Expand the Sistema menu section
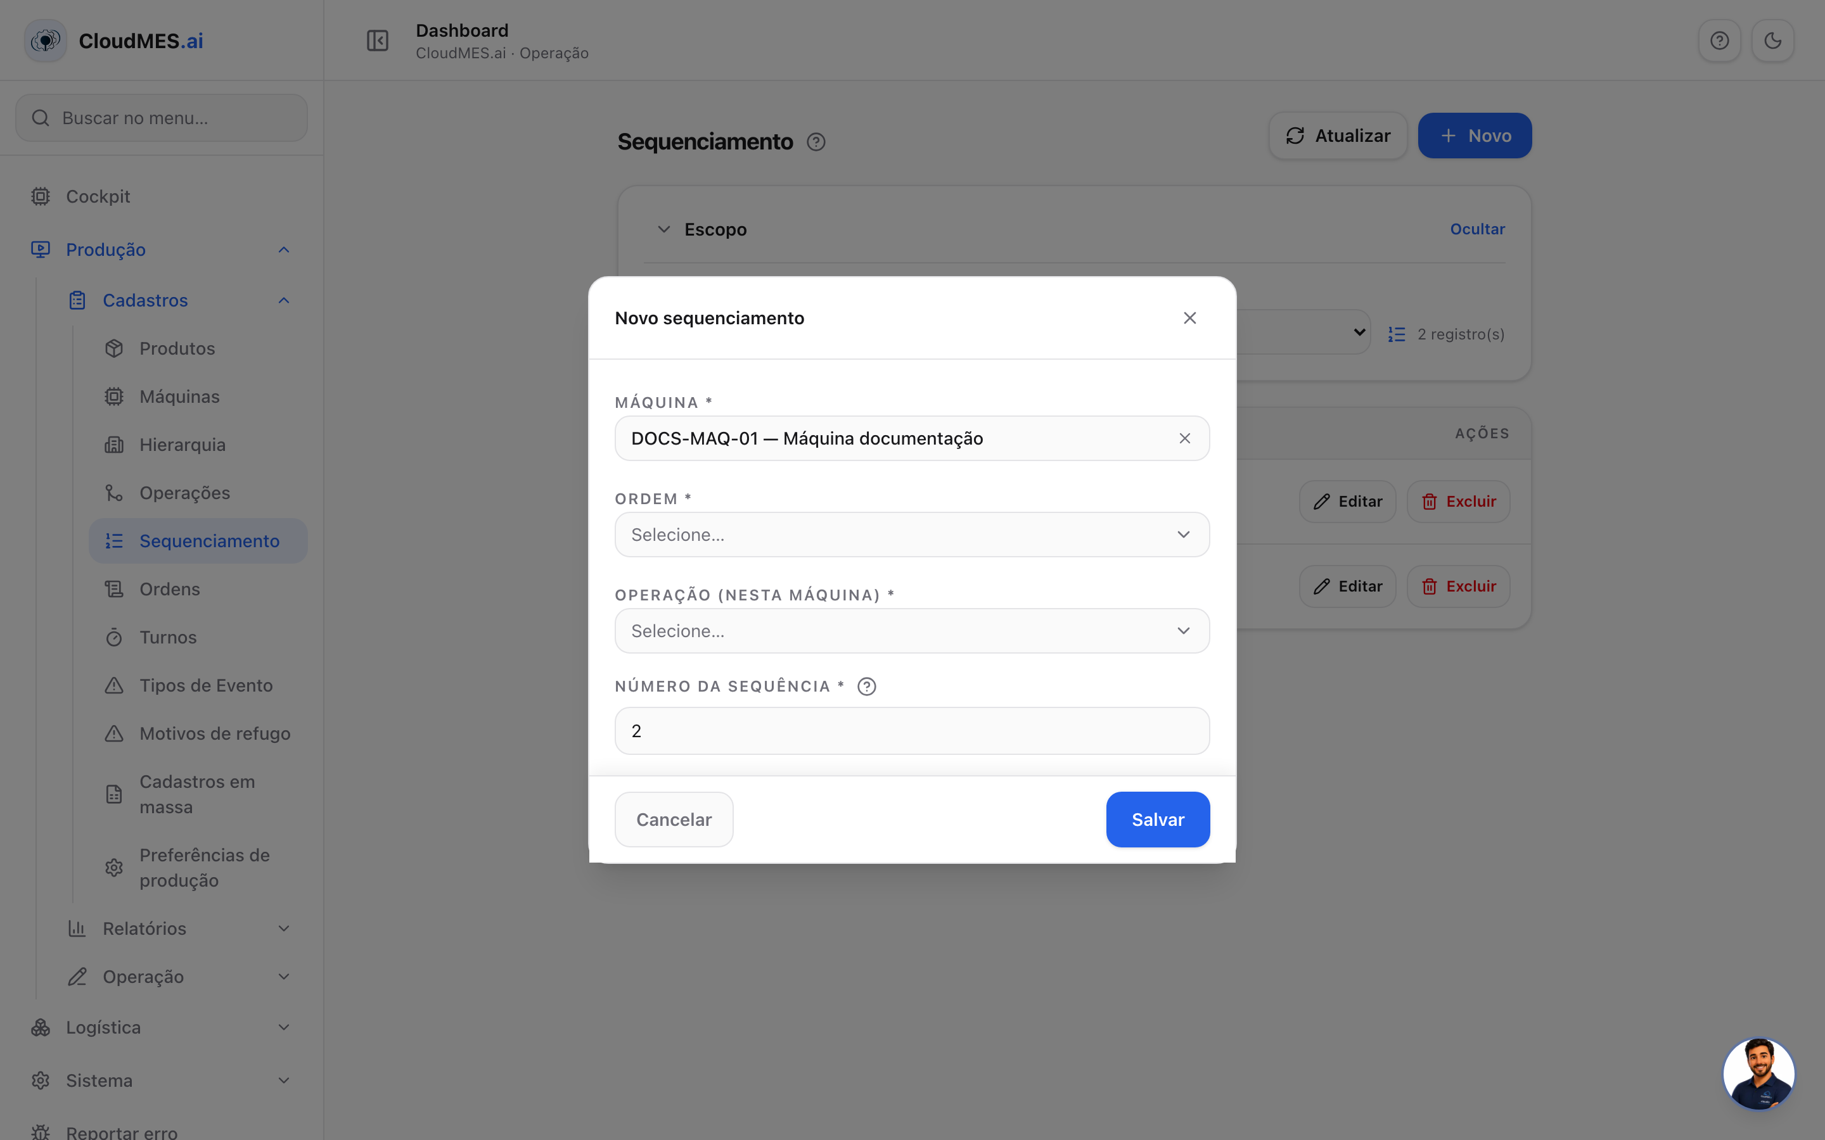Image resolution: width=1825 pixels, height=1140 pixels. click(162, 1080)
